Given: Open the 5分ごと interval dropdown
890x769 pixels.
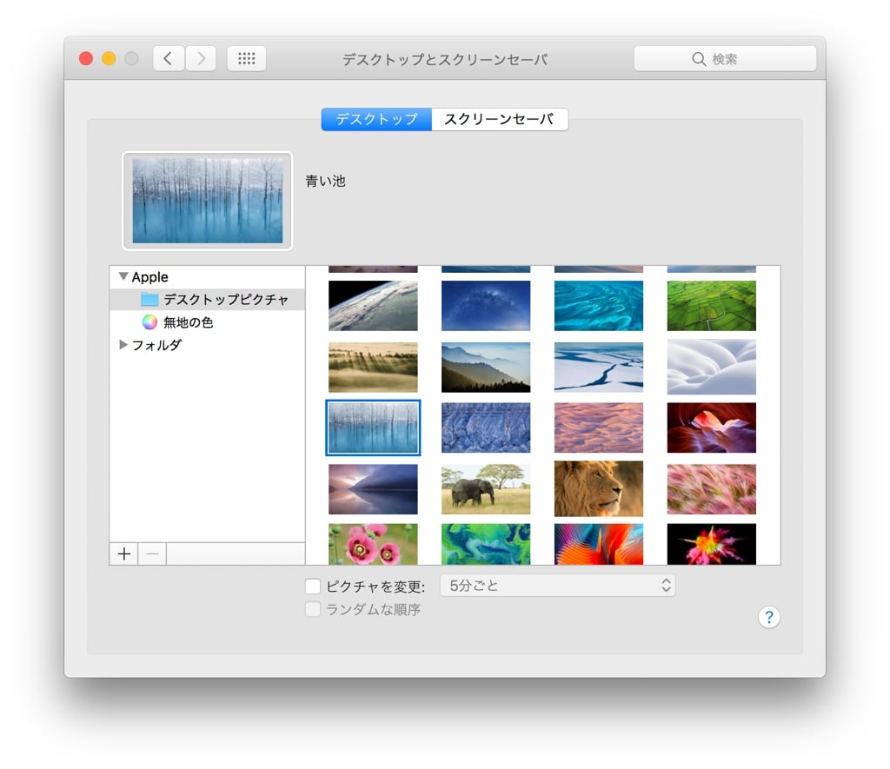Looking at the screenshot, I should click(557, 586).
